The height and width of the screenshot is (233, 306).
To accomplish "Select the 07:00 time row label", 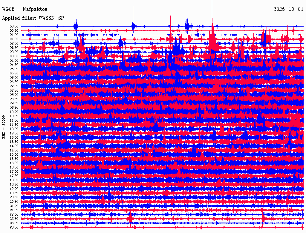I will tap(14, 86).
